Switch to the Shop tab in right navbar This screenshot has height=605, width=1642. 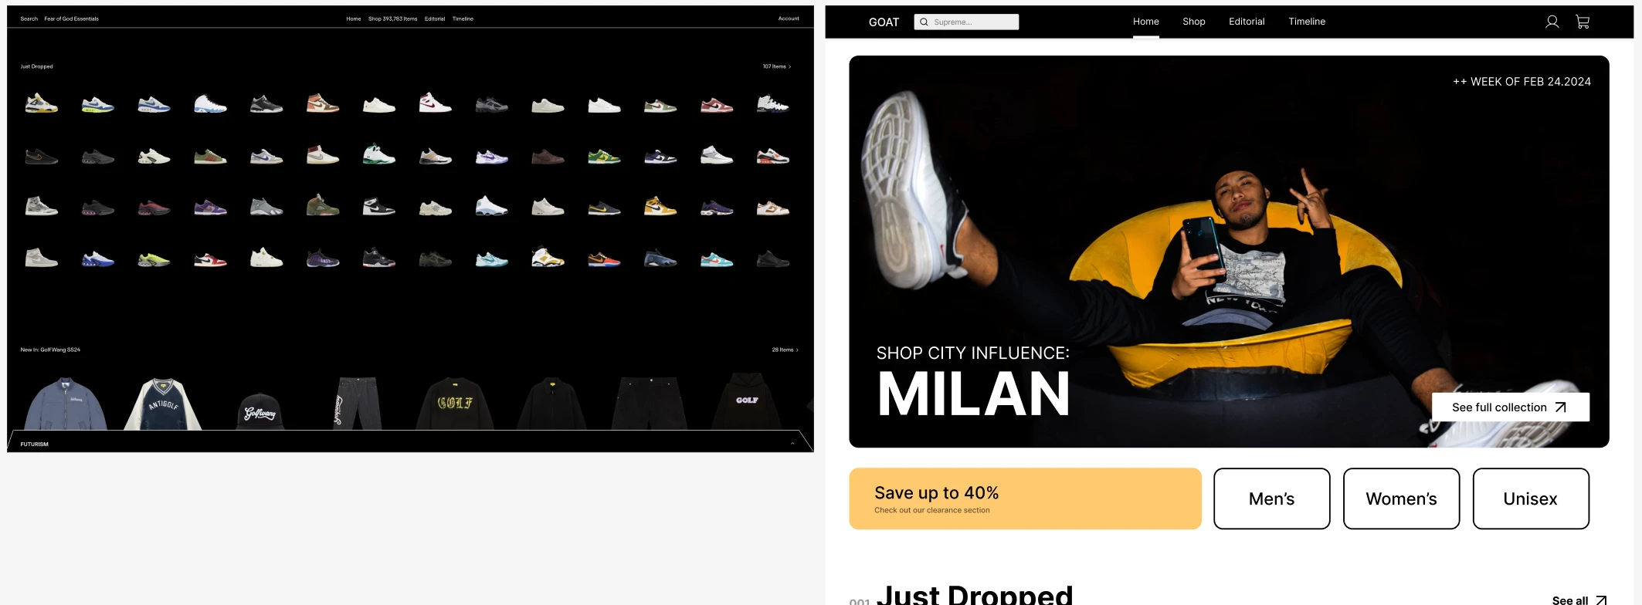coord(1193,22)
